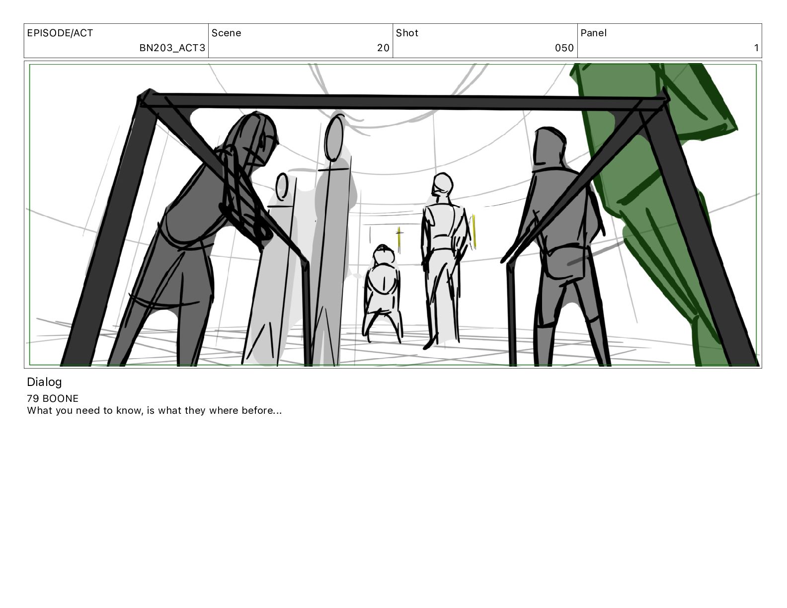This screenshot has width=787, height=608.
Task: Click the Shot header label
Action: coord(407,33)
